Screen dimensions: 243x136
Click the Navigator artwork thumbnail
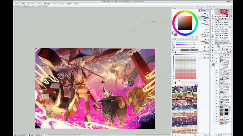(x=223, y=12)
